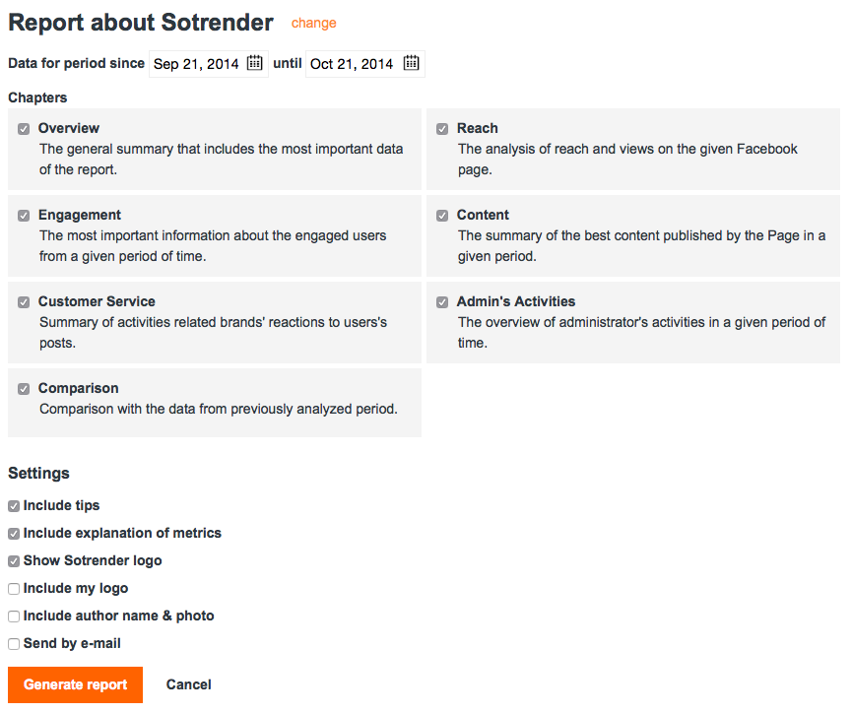Turn off Show Sotrender logo
The width and height of the screenshot is (852, 713).
coord(14,561)
